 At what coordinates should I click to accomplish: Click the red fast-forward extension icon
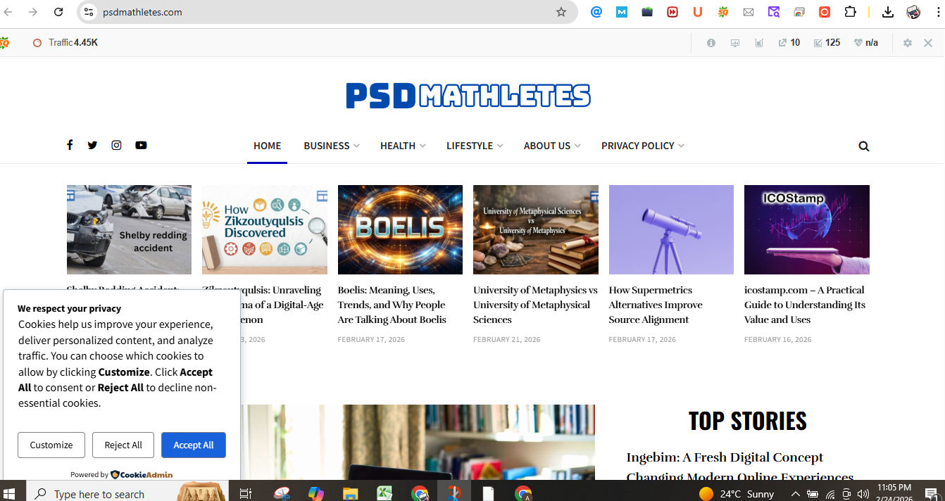coord(672,12)
